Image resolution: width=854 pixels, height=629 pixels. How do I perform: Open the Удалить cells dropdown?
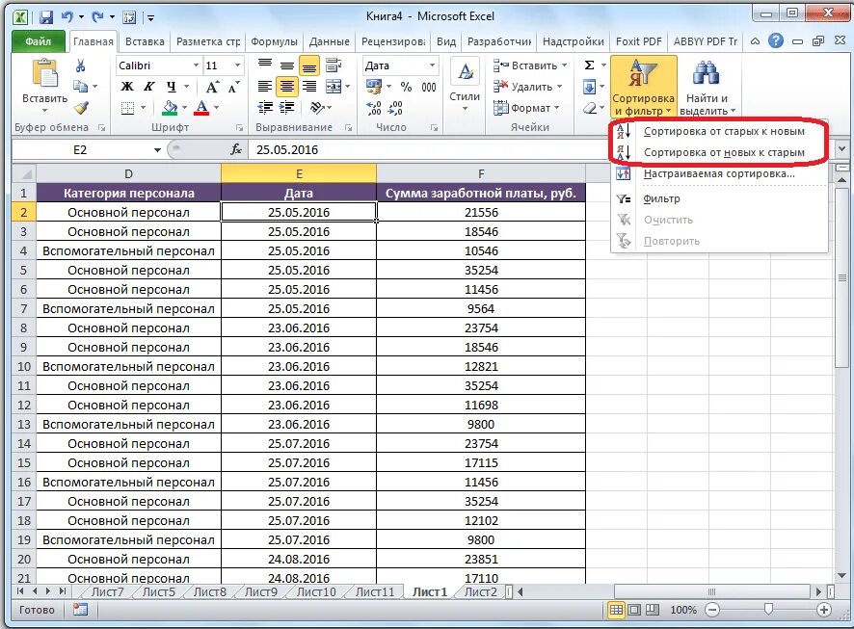(x=527, y=87)
